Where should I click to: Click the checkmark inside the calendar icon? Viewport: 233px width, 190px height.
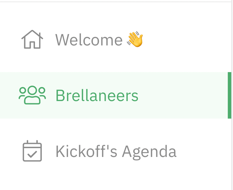tap(32, 154)
